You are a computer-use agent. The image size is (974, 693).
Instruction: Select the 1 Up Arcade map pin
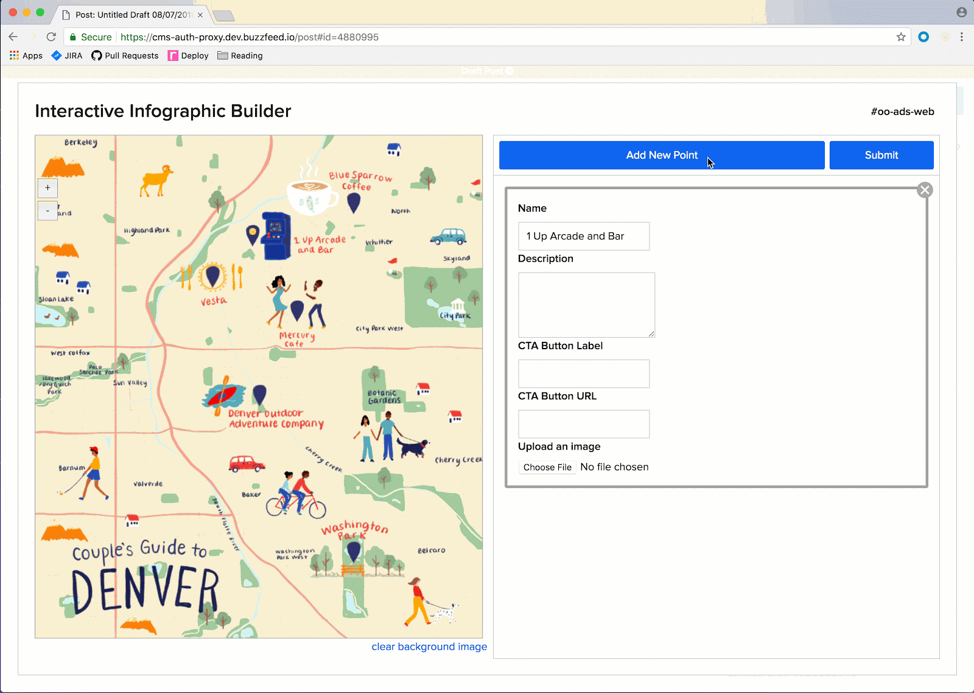point(253,234)
